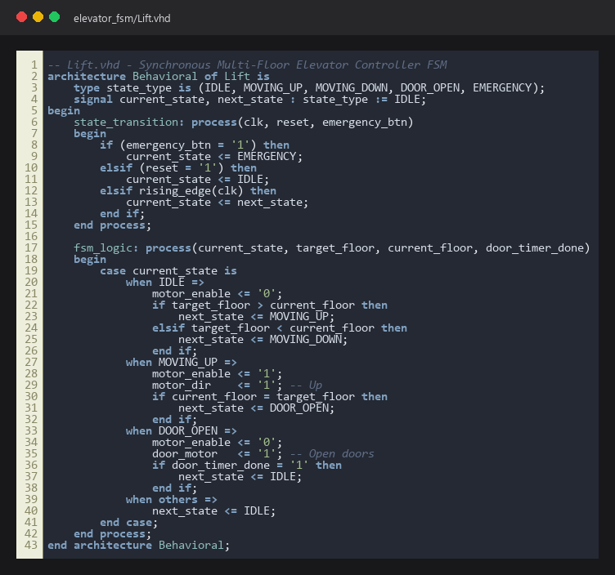Screen dimensions: 615x575
Task: Click the file title elevator_fsm/Lift.vhd
Action: tap(122, 19)
